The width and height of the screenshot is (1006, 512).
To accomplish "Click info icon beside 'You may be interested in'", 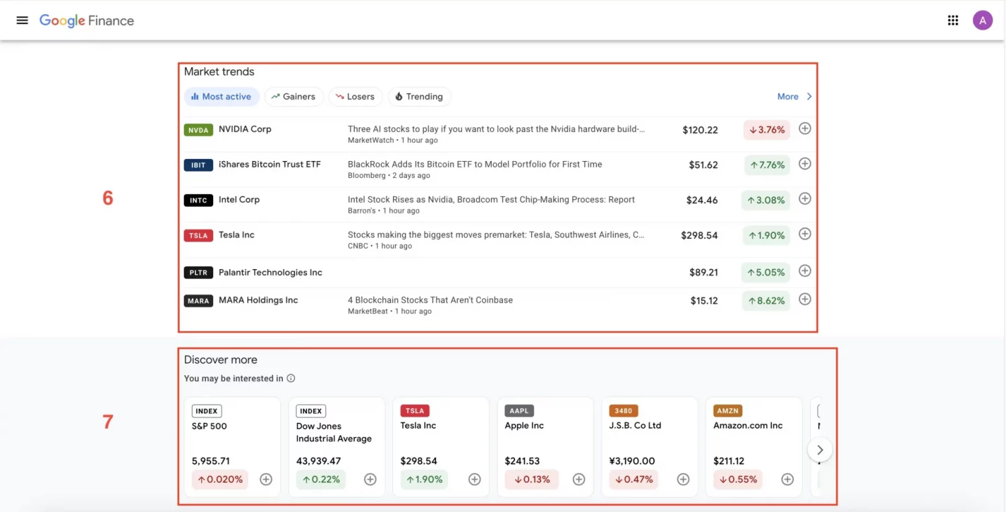I will click(x=291, y=378).
